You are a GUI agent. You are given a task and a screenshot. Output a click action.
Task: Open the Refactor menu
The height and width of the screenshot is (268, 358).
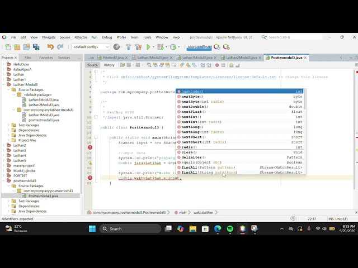81,37
